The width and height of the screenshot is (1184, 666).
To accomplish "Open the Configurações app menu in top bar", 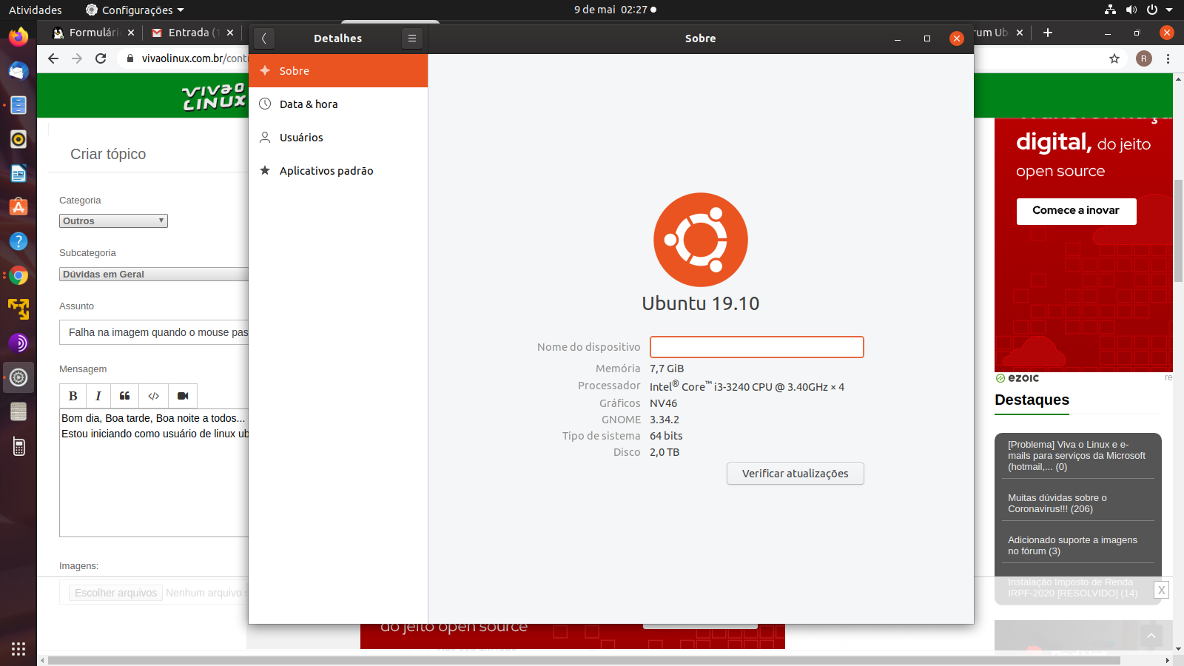I will (135, 10).
